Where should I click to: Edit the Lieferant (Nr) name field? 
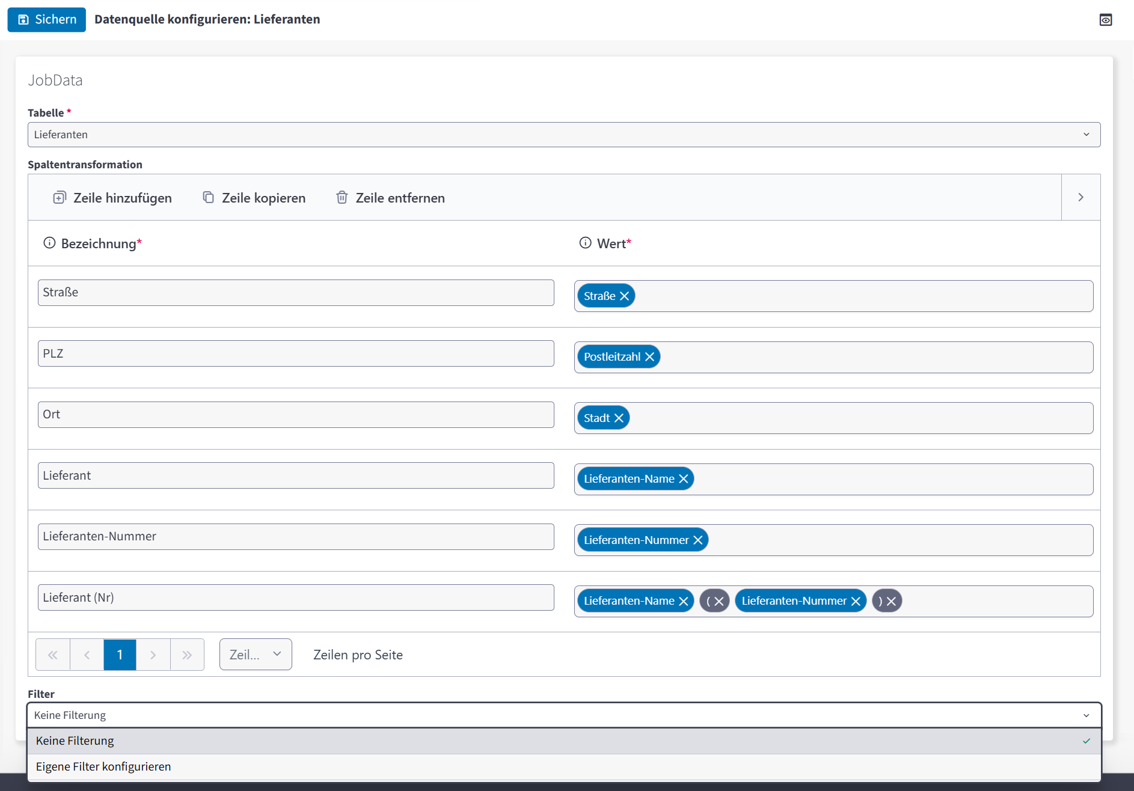pos(296,597)
